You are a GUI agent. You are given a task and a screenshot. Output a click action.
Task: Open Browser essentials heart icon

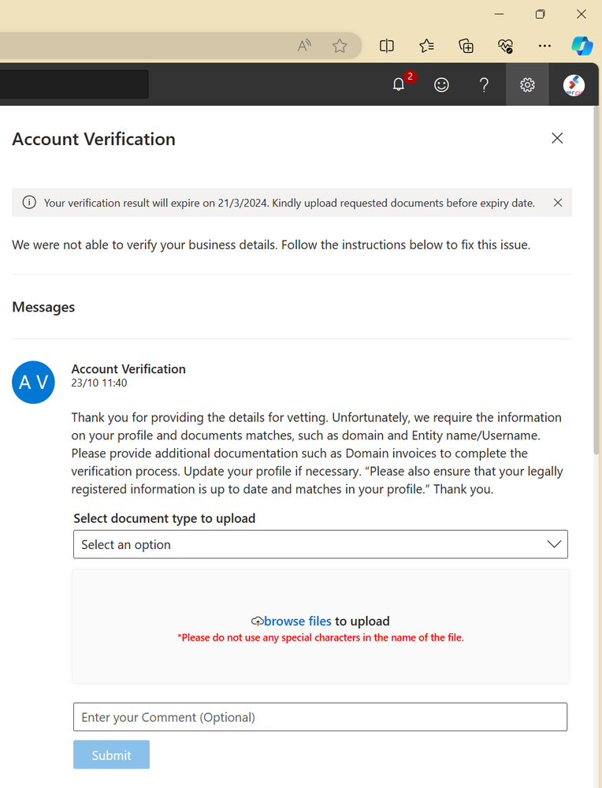pyautogui.click(x=505, y=47)
